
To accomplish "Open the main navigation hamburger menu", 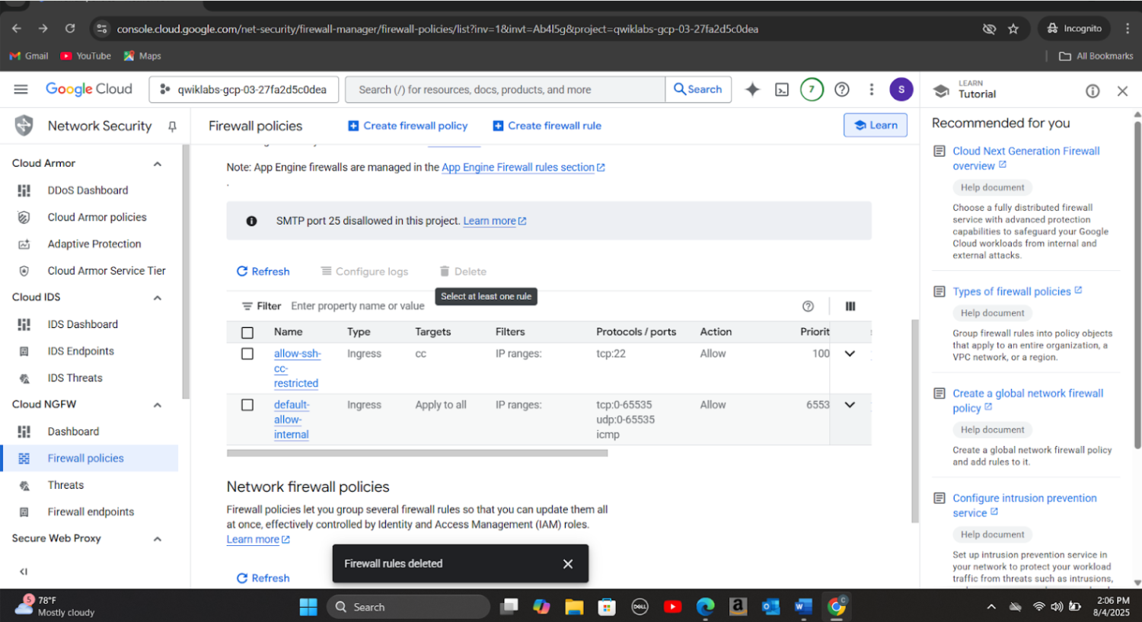I will tap(21, 89).
